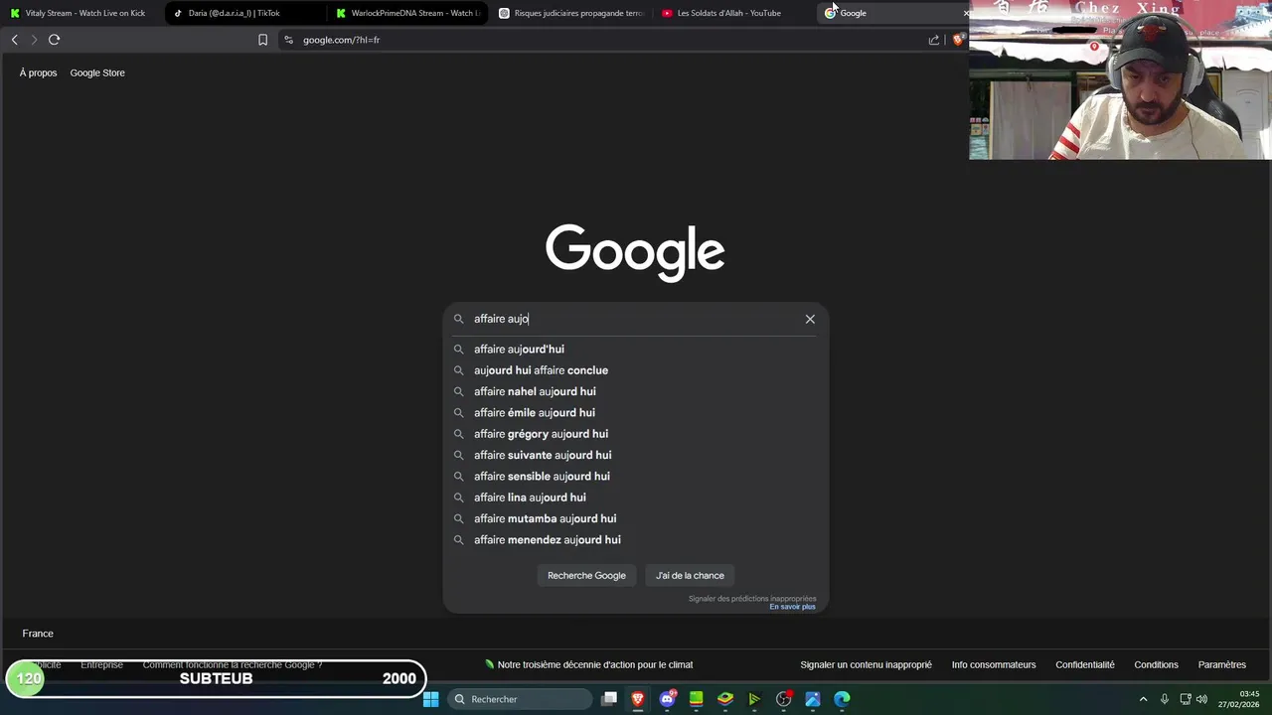The image size is (1272, 715).
Task: Choose suggestion affaire lina aujourd hui
Action: [635, 498]
